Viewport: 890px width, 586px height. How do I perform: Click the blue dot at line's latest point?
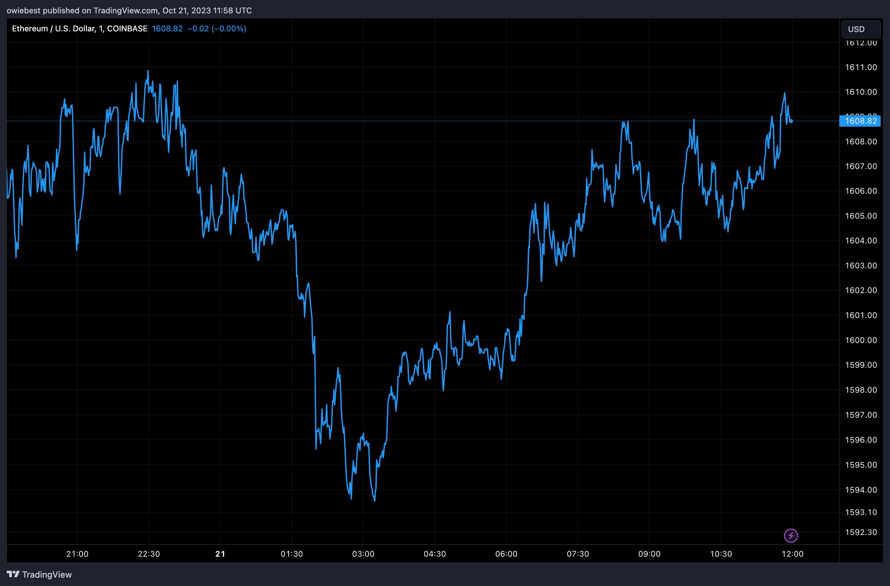(791, 121)
